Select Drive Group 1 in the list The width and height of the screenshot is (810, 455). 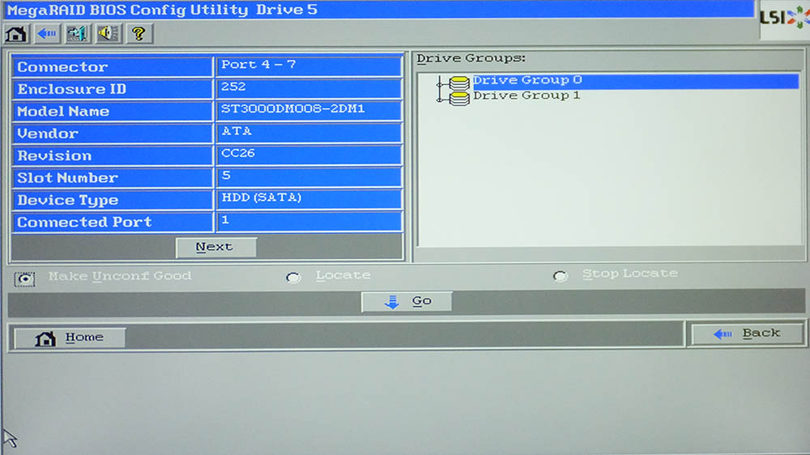(x=526, y=96)
